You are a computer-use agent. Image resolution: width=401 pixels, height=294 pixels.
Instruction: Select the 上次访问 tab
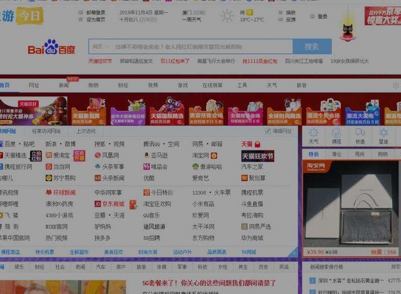86,131
